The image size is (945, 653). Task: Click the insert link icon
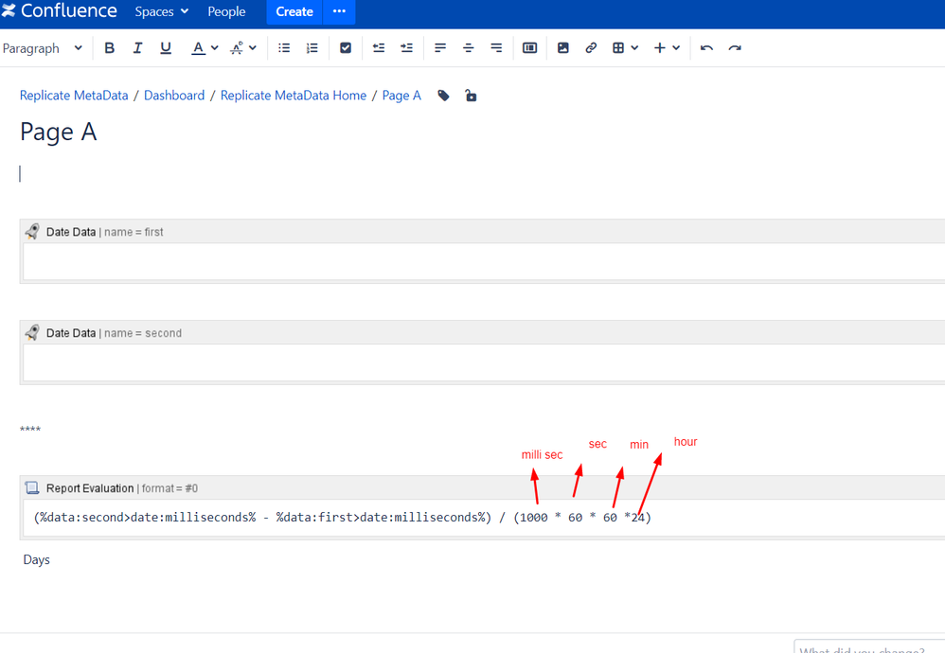[x=591, y=48]
